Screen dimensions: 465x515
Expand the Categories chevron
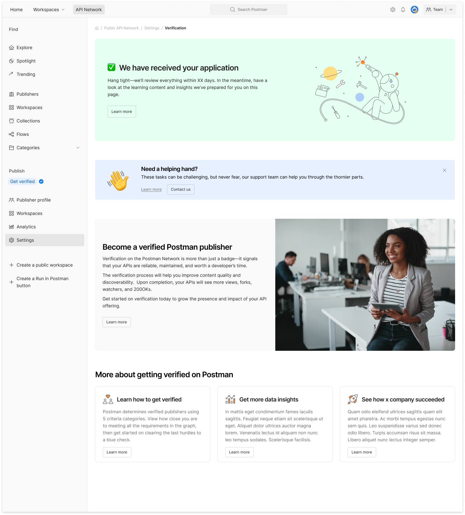[78, 148]
